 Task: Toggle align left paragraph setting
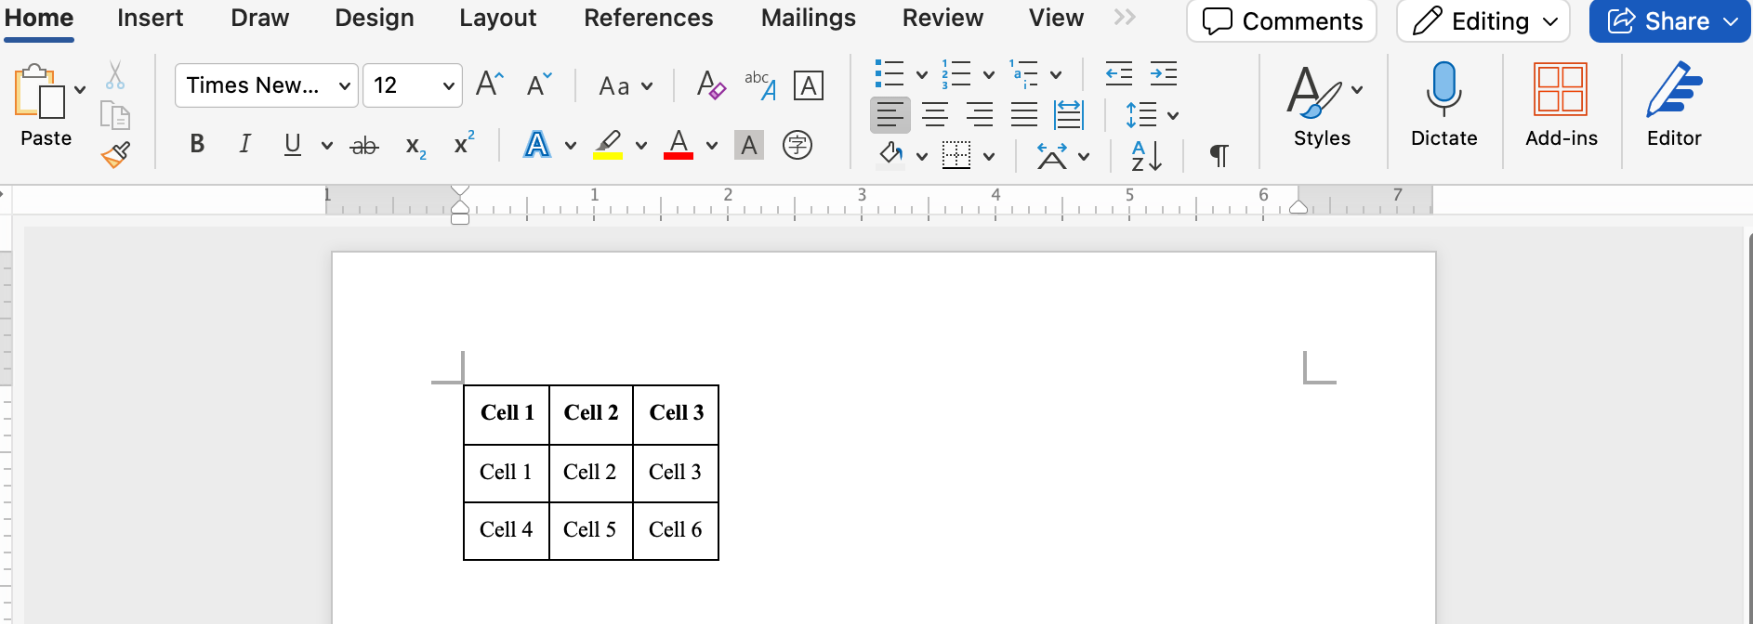(x=890, y=115)
